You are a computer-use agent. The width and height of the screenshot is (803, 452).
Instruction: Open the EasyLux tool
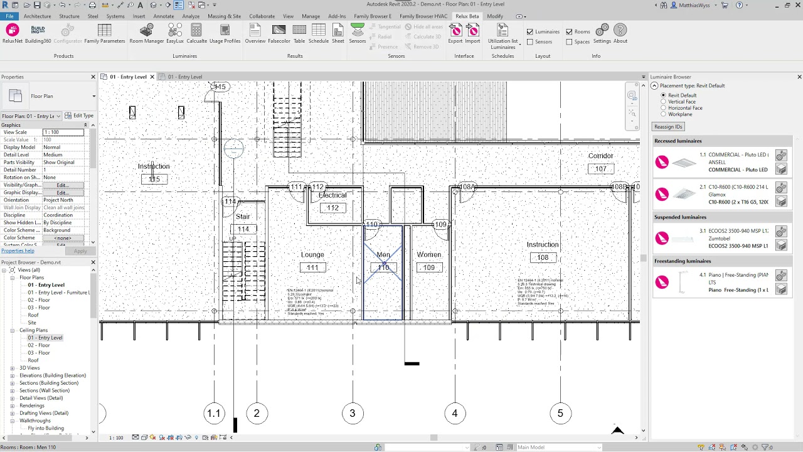click(x=175, y=34)
